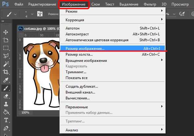Click the 100% zoom field in document
Screen dimensions: 194x136
(25, 113)
